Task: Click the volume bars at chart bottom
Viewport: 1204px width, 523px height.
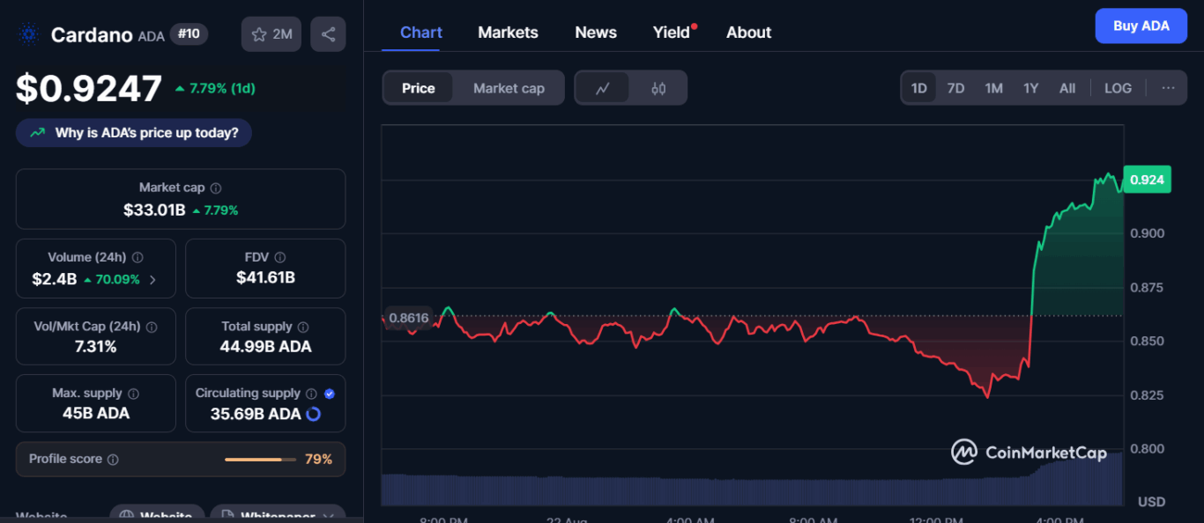Action: pos(753,490)
